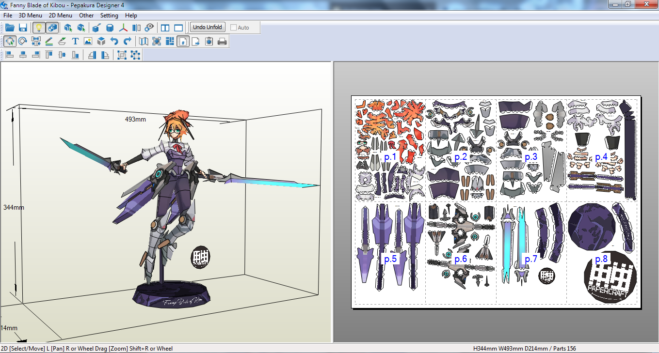Align parts to horizontal center
Image resolution: width=659 pixels, height=353 pixels.
tap(23, 55)
